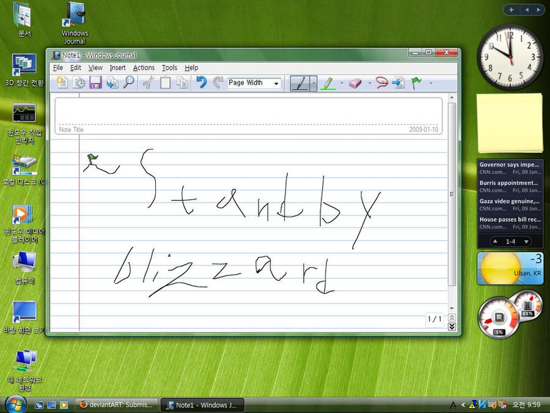Click the Cut scissors icon
The height and width of the screenshot is (413, 550).
click(x=148, y=83)
